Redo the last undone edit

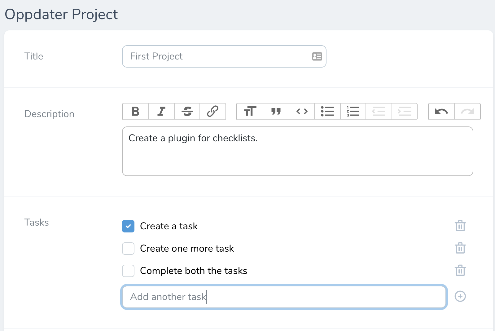click(x=467, y=111)
